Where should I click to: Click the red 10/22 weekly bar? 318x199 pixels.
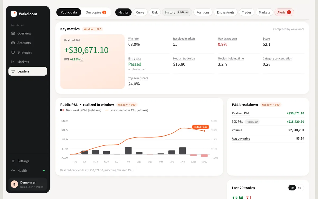point(204,155)
